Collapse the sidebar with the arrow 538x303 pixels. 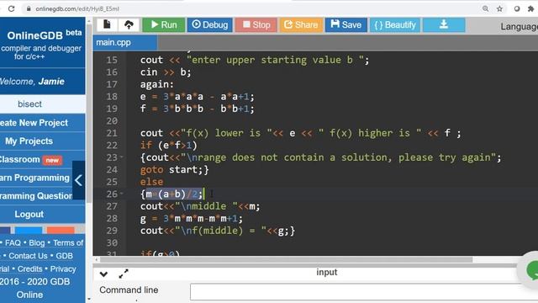(78, 180)
